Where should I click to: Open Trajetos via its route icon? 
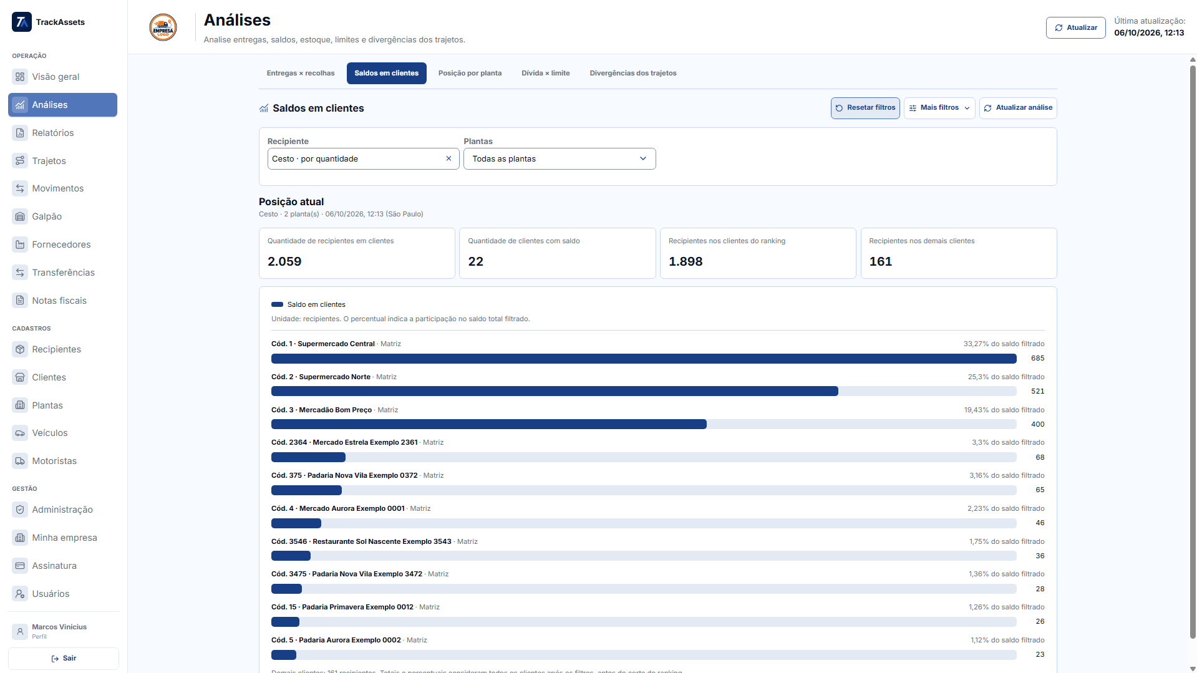[x=20, y=161]
